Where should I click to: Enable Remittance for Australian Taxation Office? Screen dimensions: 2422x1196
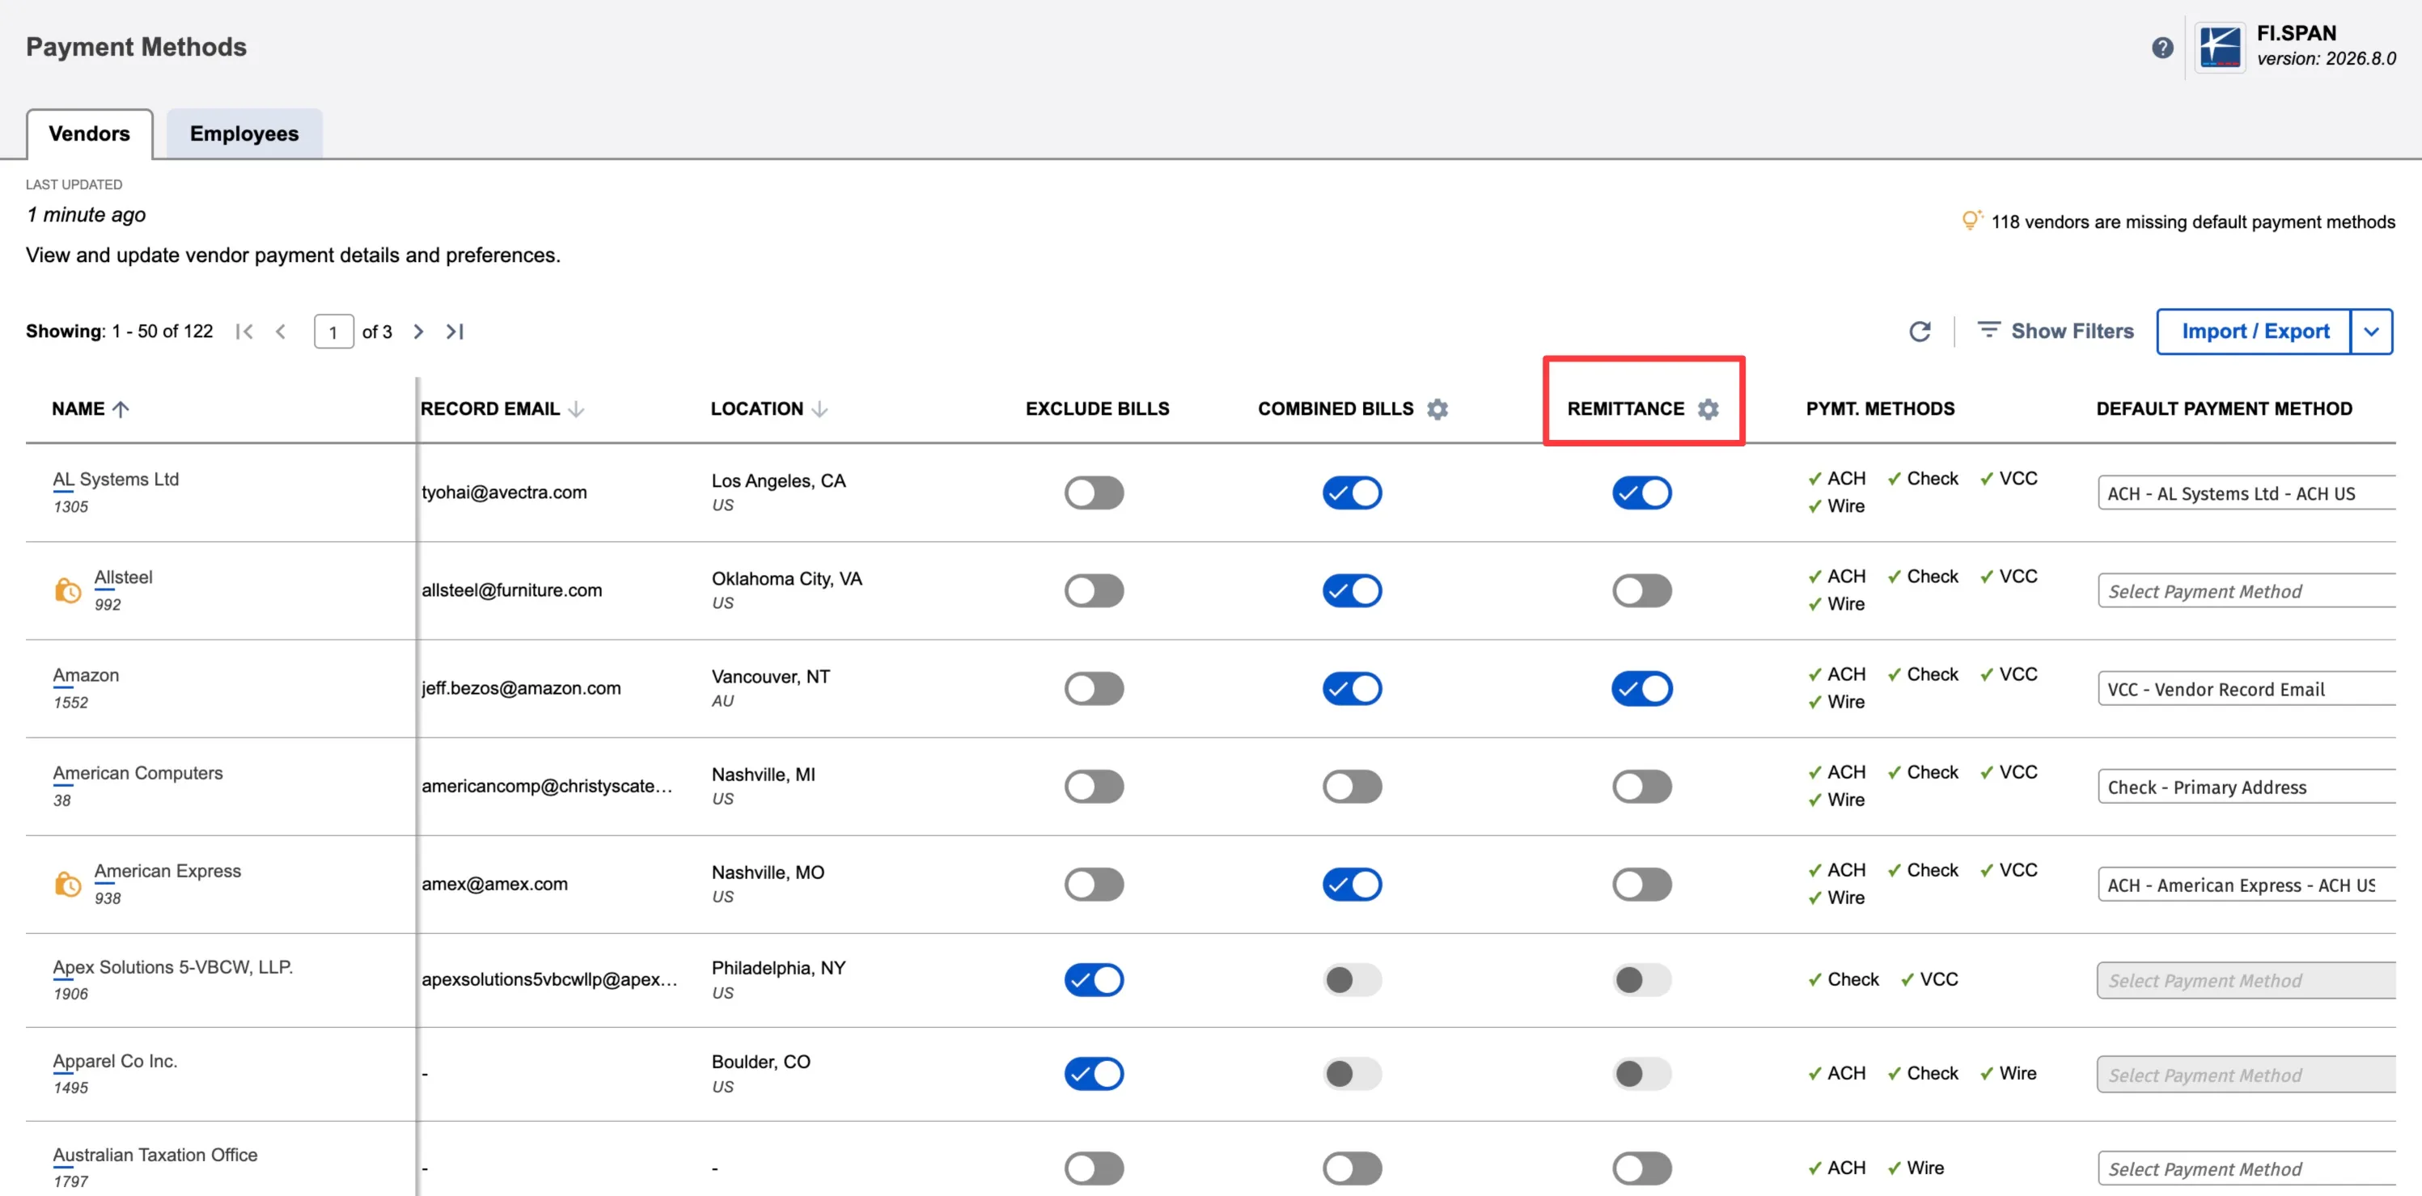click(x=1641, y=1169)
